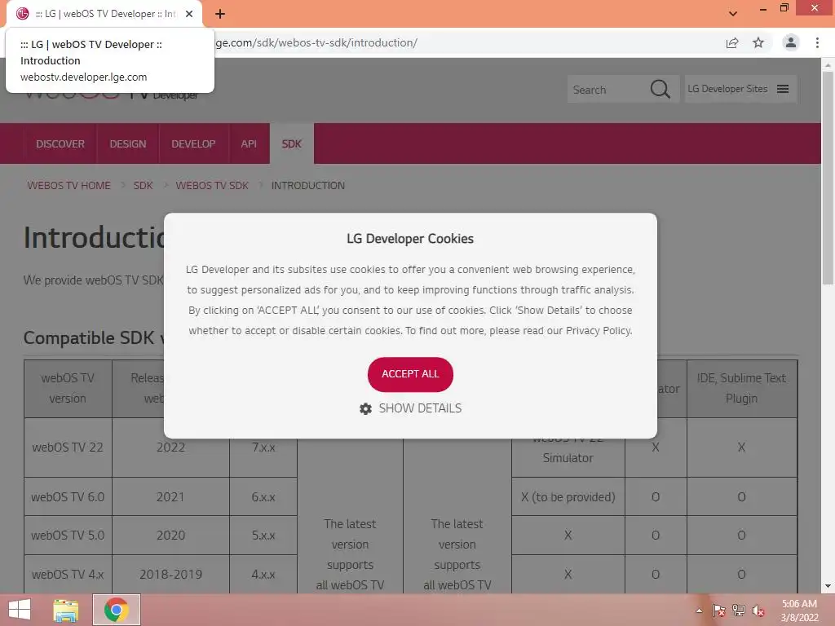This screenshot has height=626, width=835.
Task: Click page scrollbar down arrow
Action: [828, 587]
